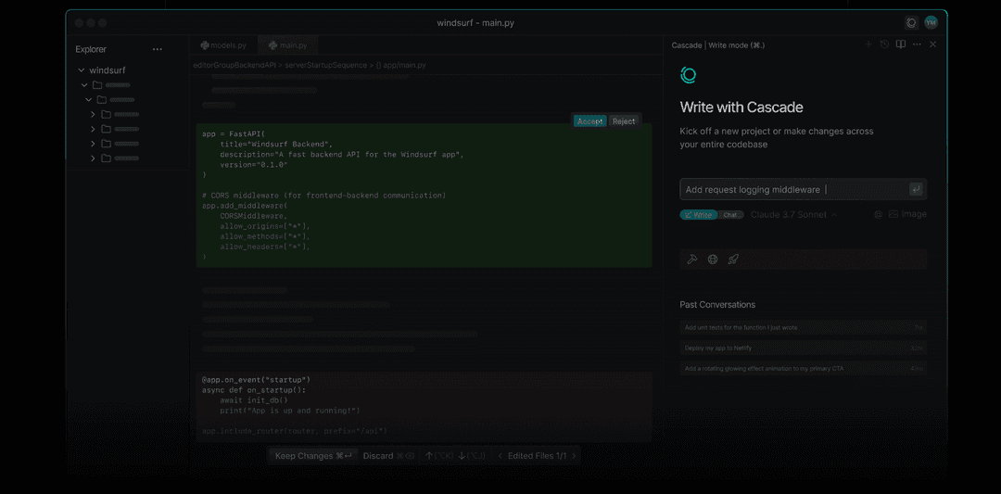Image resolution: width=1001 pixels, height=494 pixels.
Task: Click the 'app.include_router' code line
Action: (295, 432)
